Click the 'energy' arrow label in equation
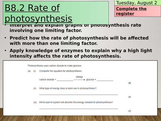 click(79, 77)
